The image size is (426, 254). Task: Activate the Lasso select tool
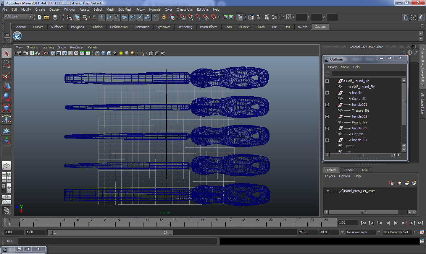tap(7, 64)
